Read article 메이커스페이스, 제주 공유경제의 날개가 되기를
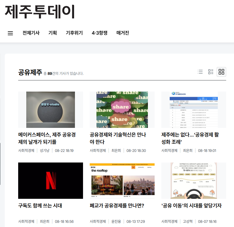 (x=47, y=138)
